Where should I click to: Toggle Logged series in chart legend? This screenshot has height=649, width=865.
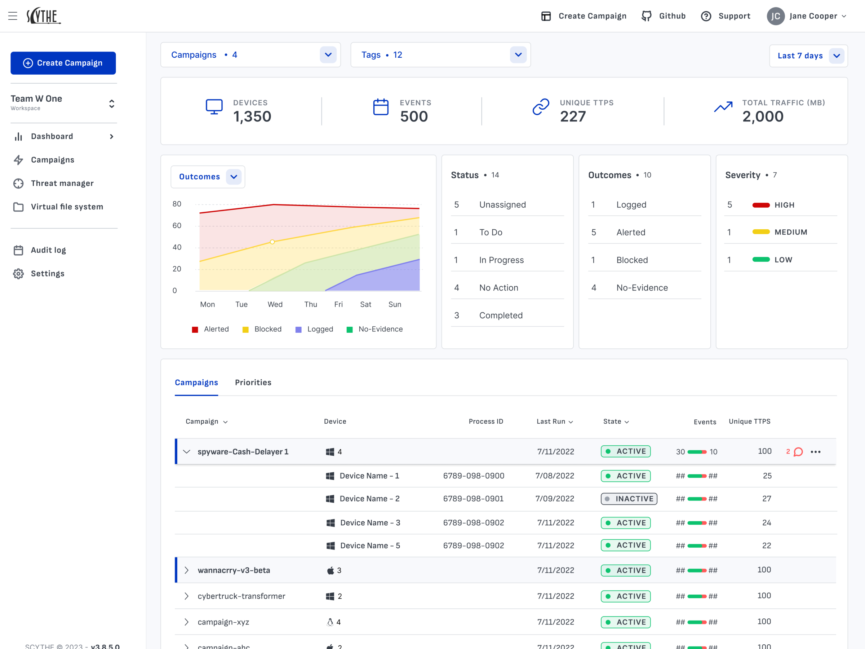(x=314, y=329)
